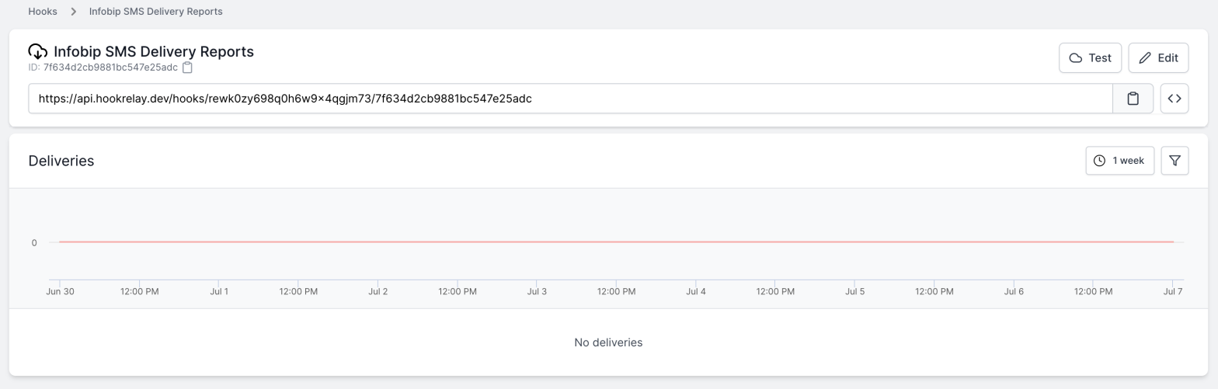Click the Hooks breadcrumb link
Viewport: 1218px width, 389px height.
43,12
